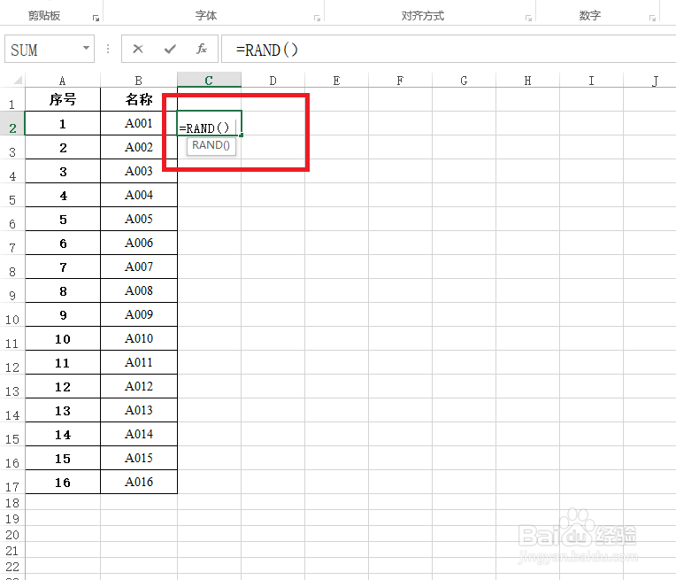
Task: Select serial number cell 14
Action: 63,434
